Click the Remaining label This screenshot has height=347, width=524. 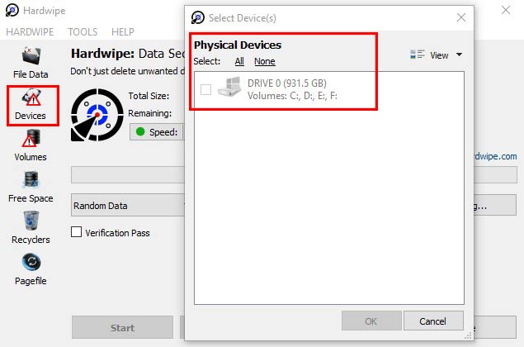(149, 113)
